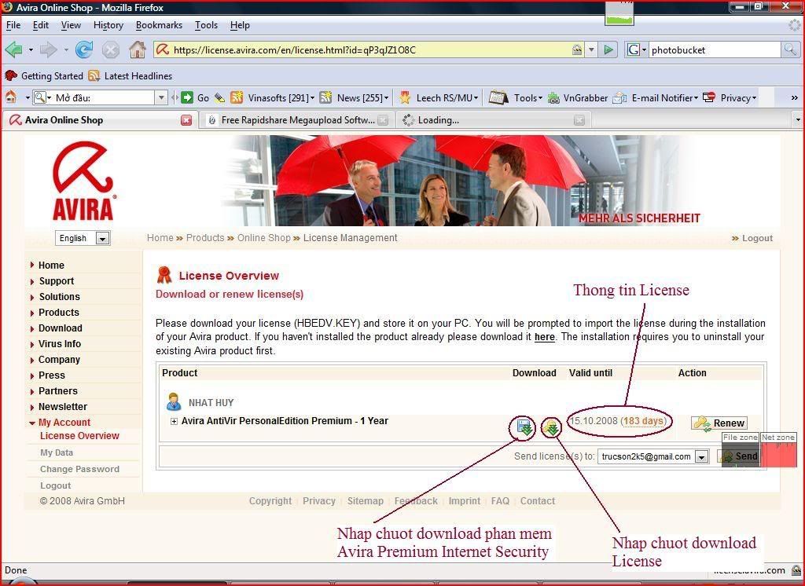Image resolution: width=805 pixels, height=586 pixels.
Task: Close the Avira Online Shop tab
Action: [x=186, y=120]
